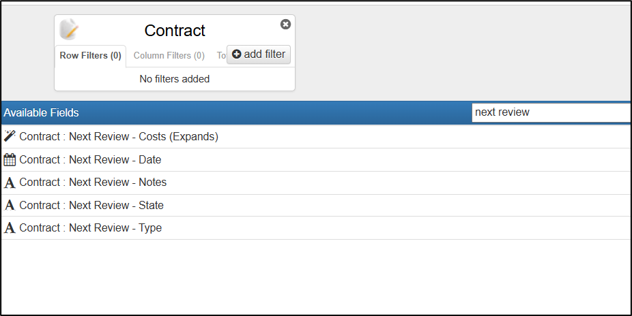Viewport: 632px width, 316px height.
Task: Expand Contract Next Review Costs field
Action: click(x=316, y=137)
